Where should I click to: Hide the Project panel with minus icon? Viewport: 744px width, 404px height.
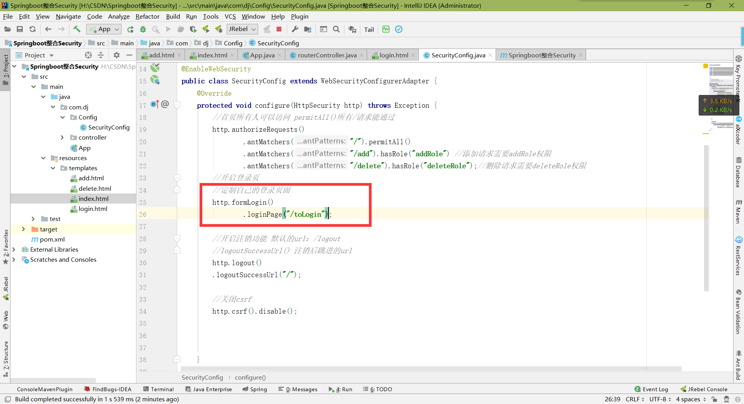point(129,55)
